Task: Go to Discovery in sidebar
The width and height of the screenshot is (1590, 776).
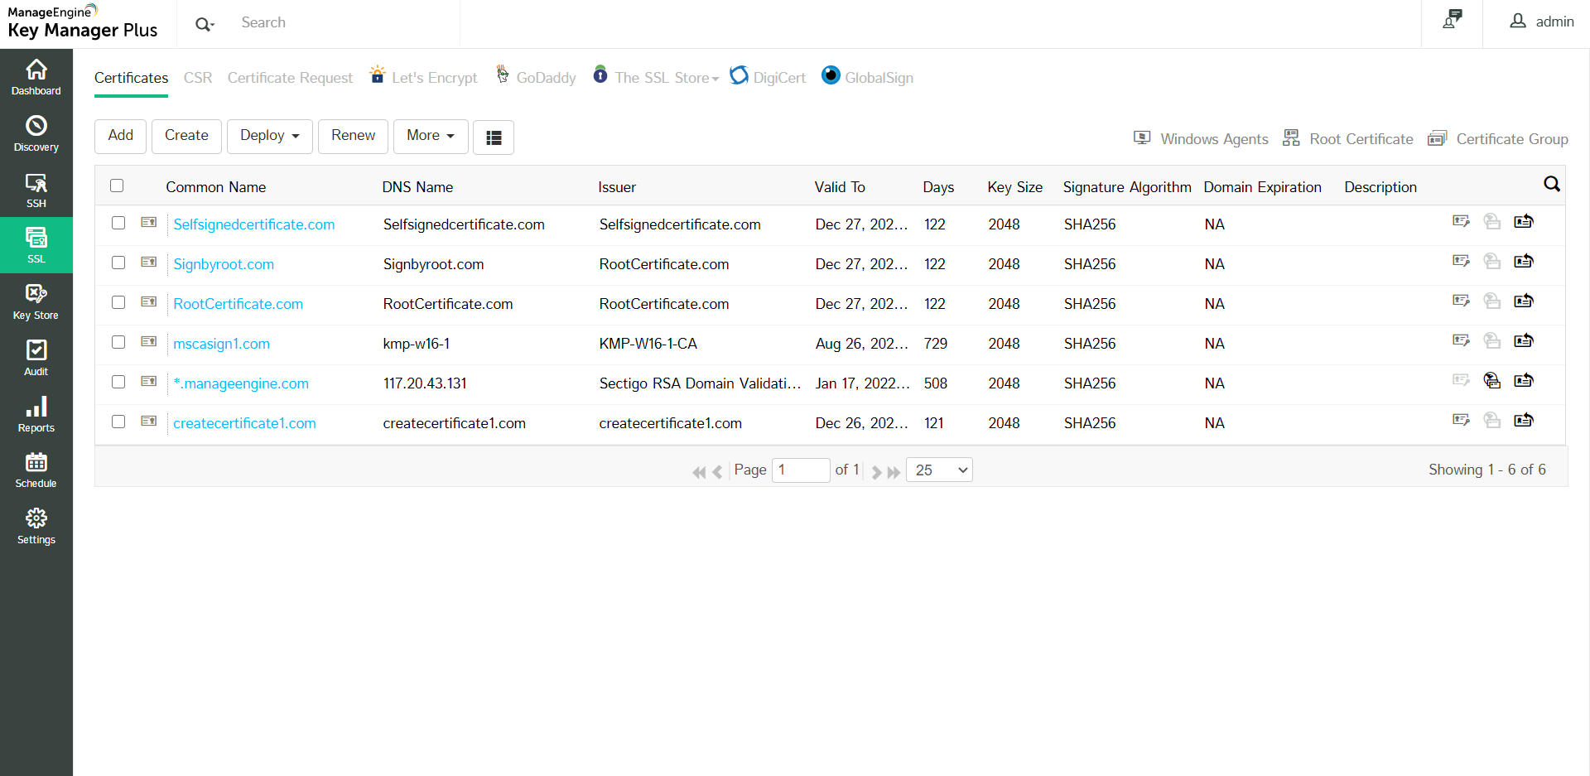Action: point(36,133)
